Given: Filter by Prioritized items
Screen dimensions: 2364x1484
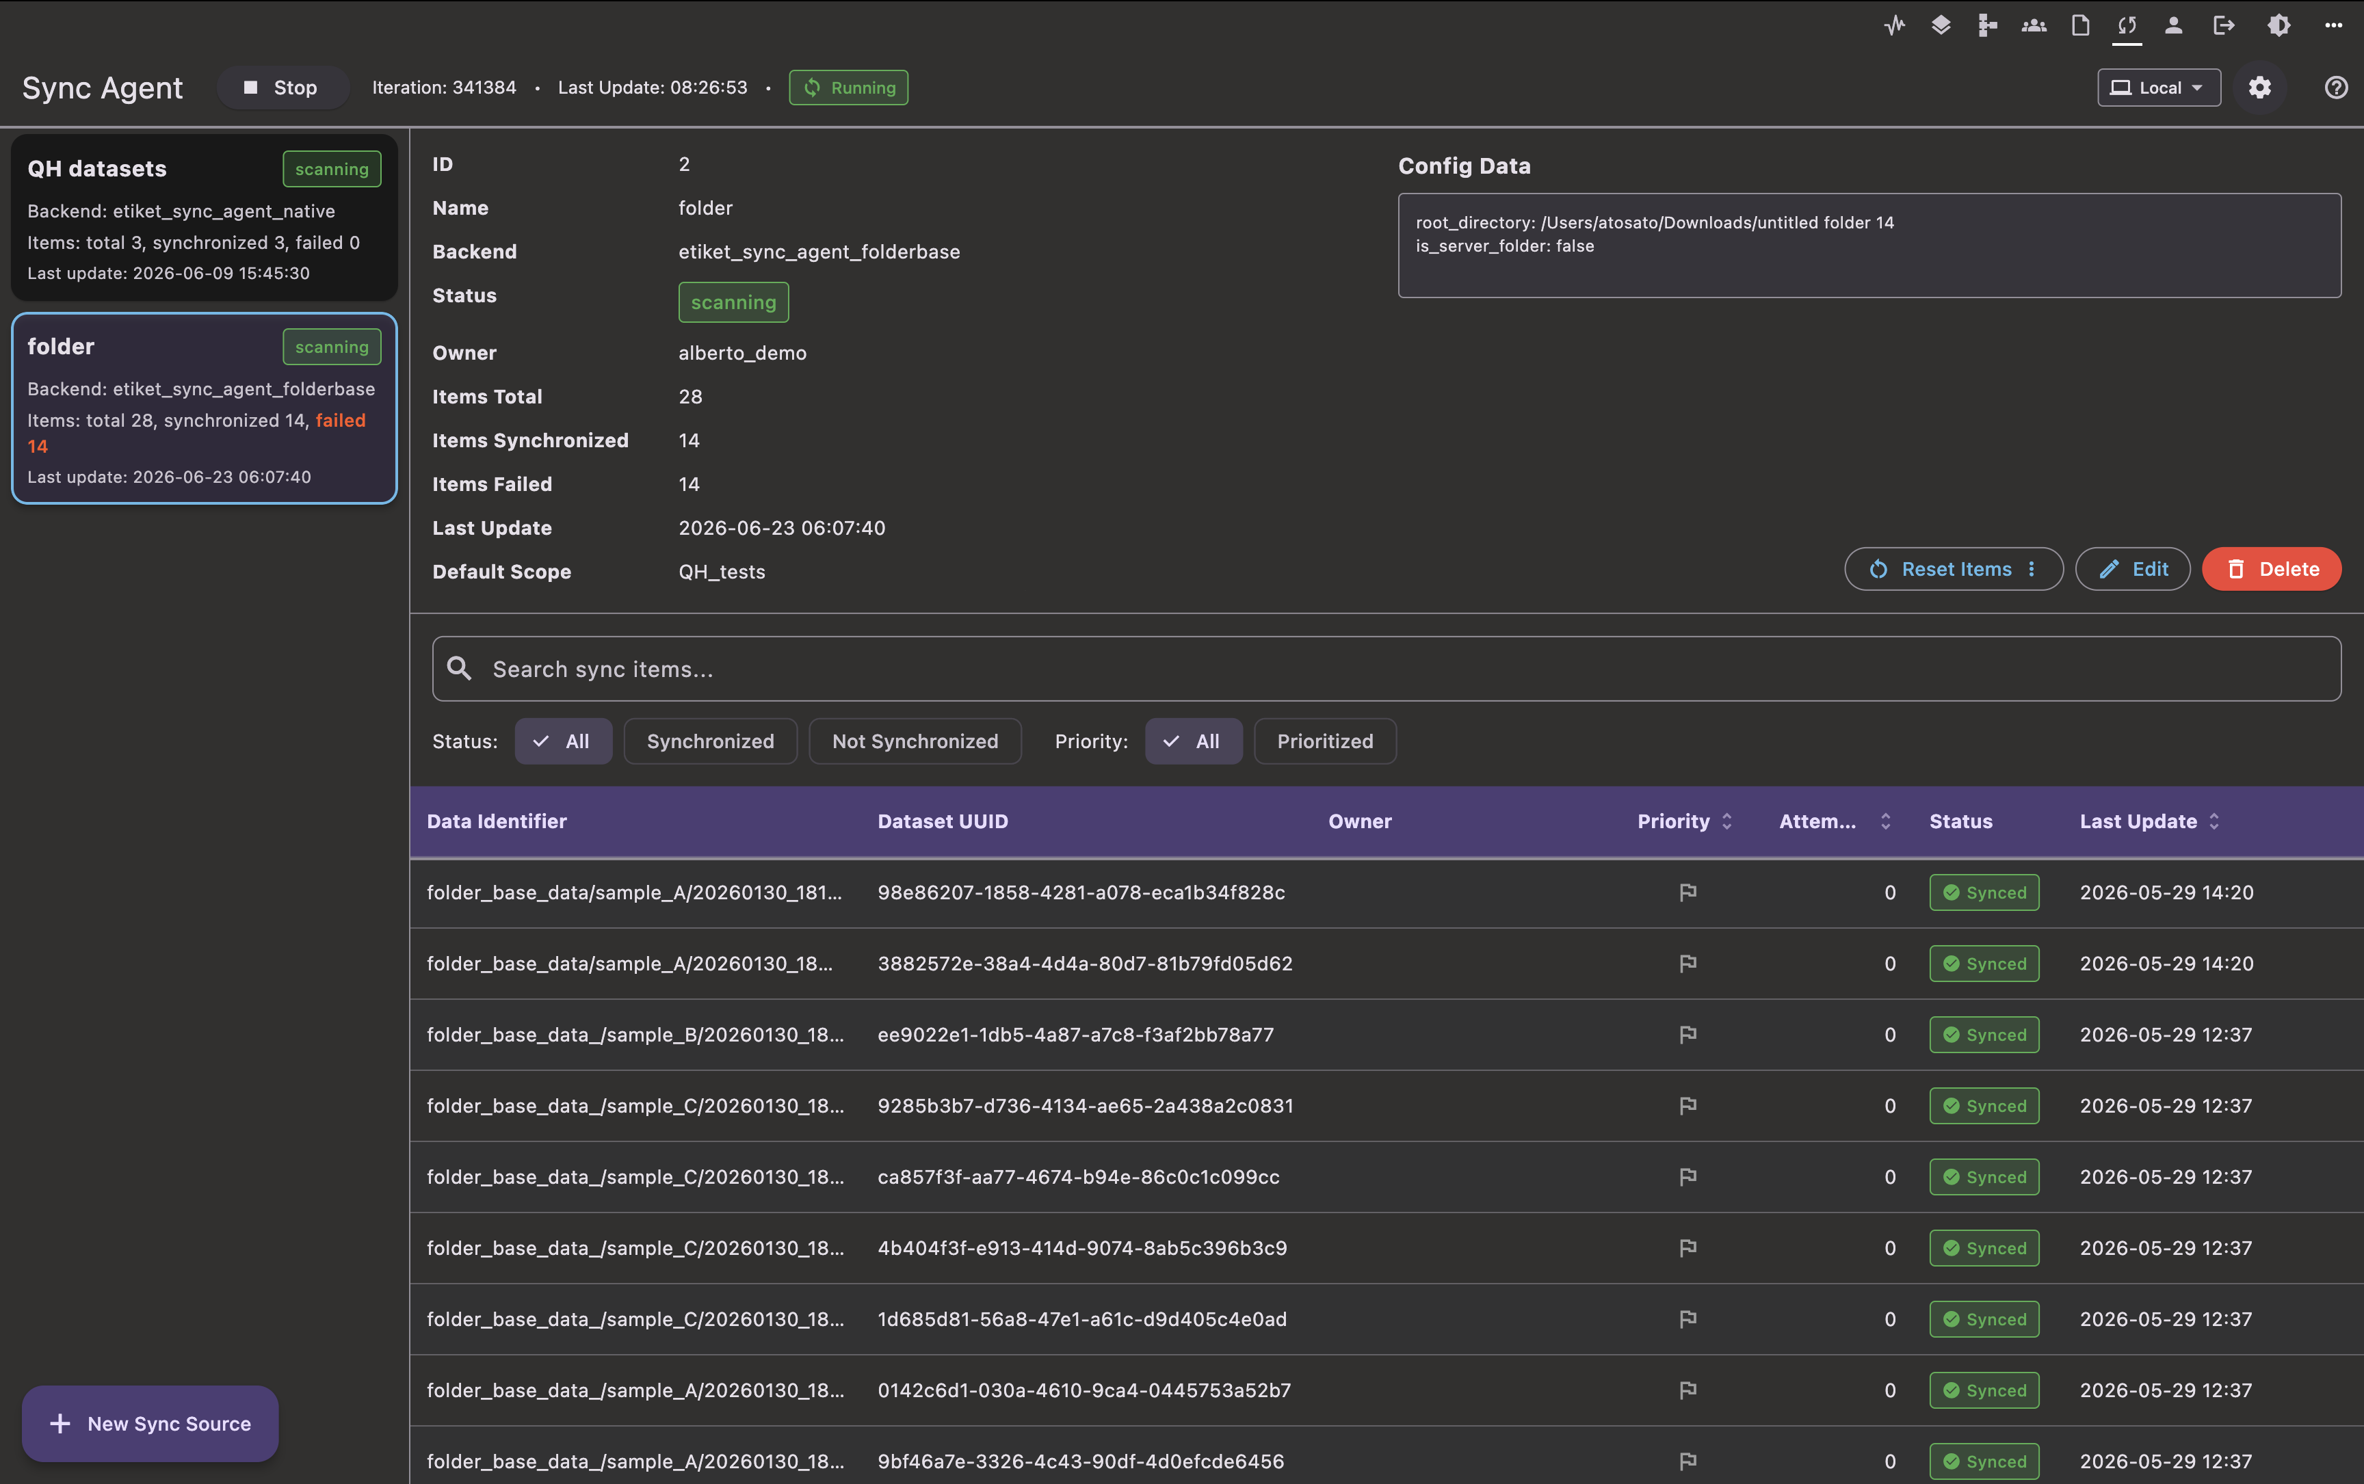Looking at the screenshot, I should point(1326,741).
